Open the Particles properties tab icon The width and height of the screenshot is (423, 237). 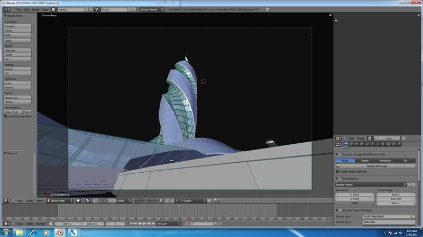pyautogui.click(x=393, y=144)
